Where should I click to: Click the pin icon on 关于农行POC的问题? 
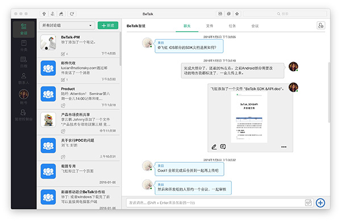[63, 157]
